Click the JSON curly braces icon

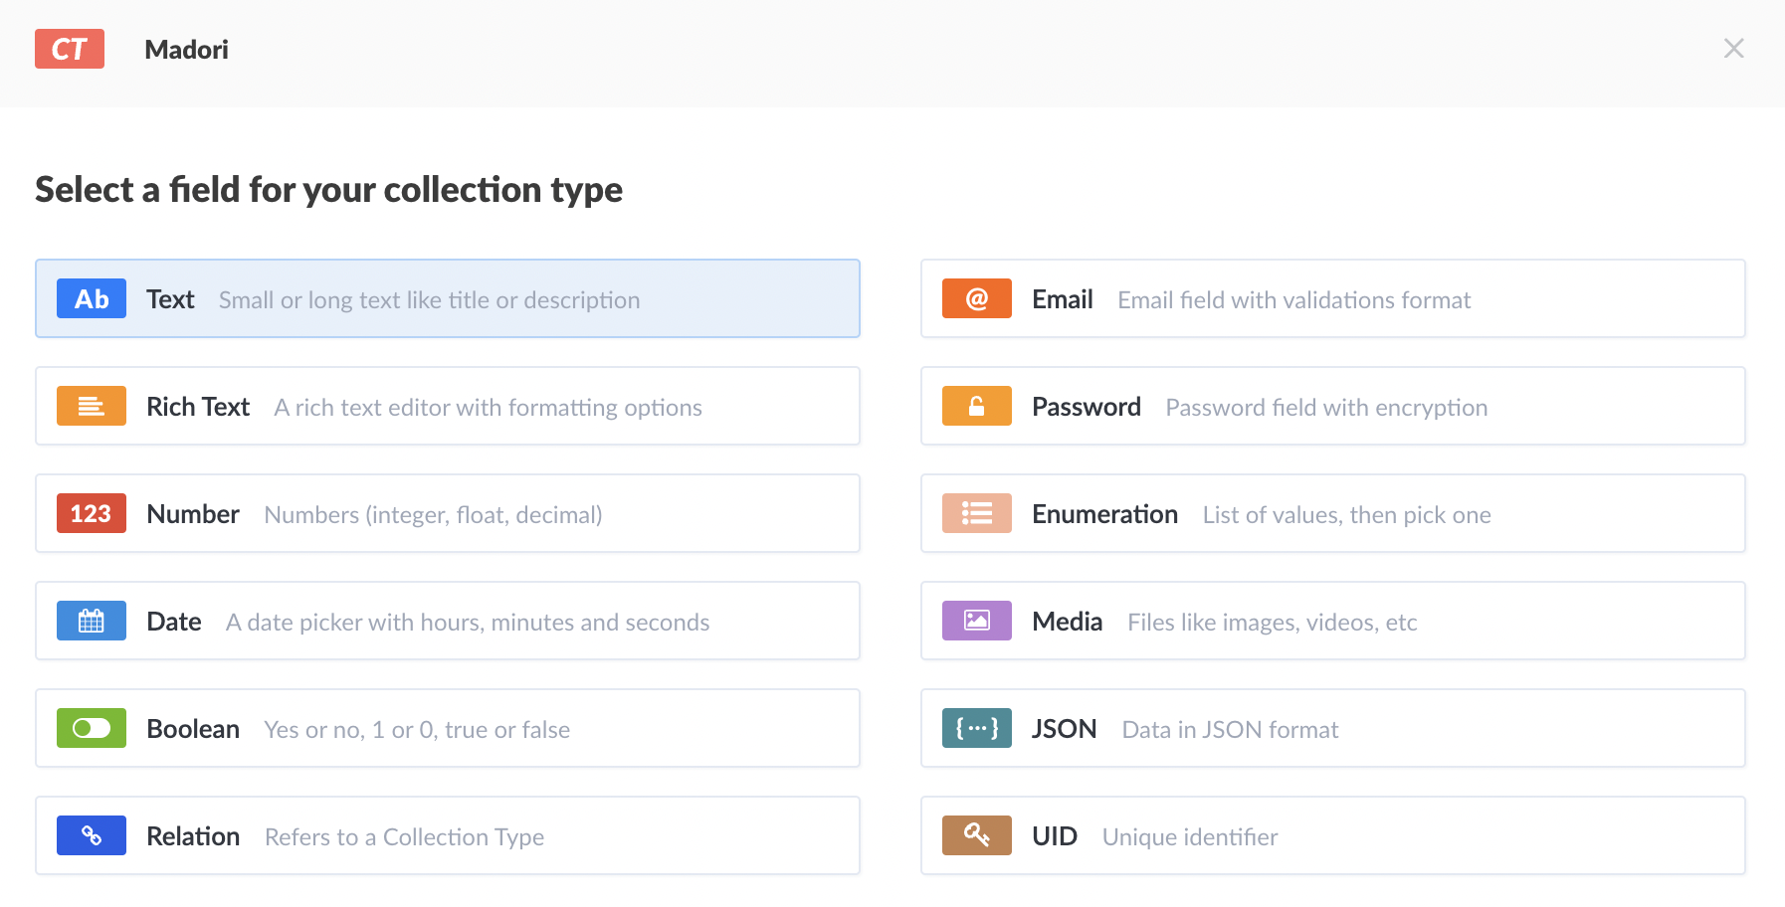pos(976,728)
